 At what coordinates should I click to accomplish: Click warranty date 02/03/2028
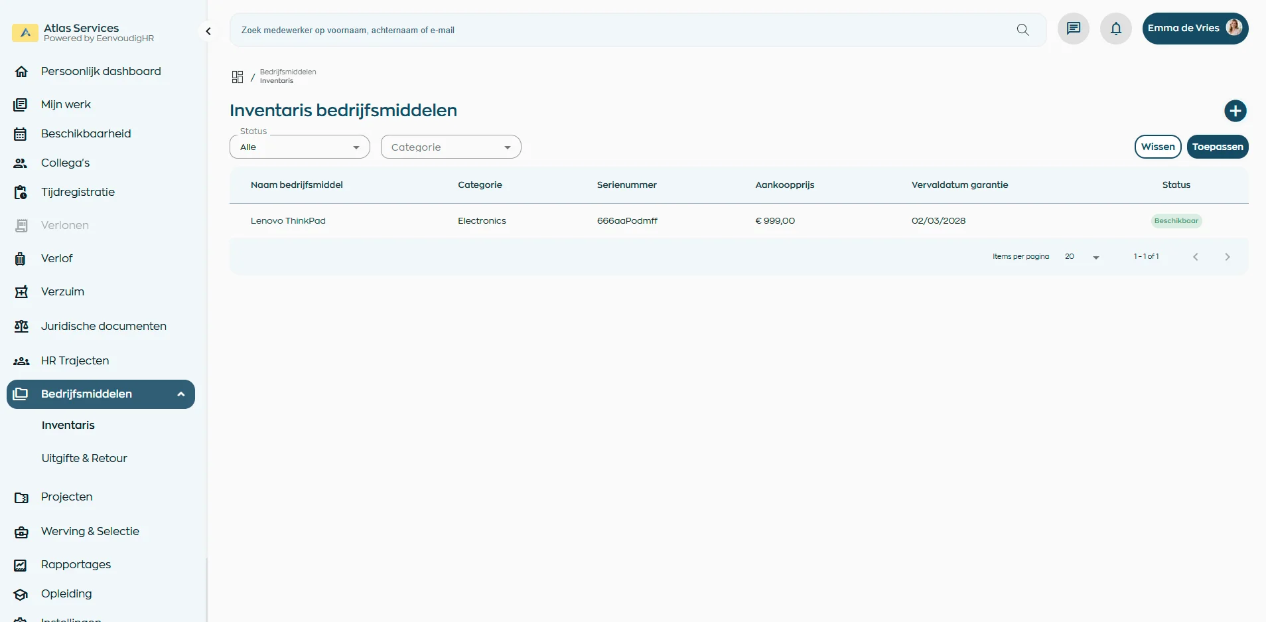(938, 221)
